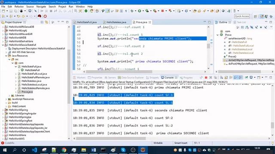Collapse the src folder node
The width and height of the screenshot is (275, 154).
tap(9, 59)
